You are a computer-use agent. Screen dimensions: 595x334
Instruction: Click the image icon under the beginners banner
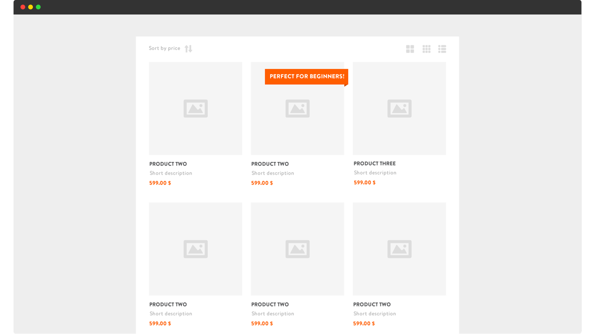(x=297, y=108)
